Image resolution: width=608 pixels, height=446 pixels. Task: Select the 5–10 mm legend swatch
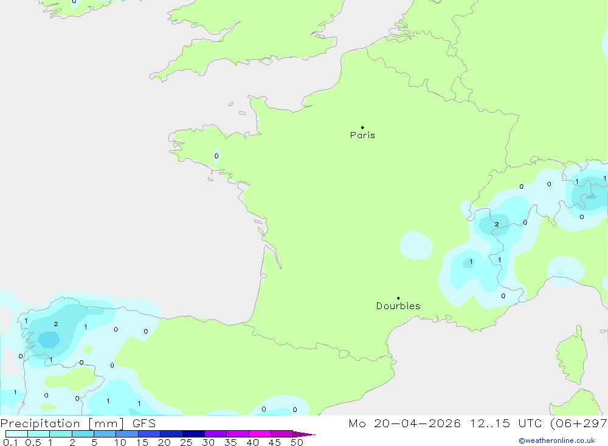click(105, 434)
